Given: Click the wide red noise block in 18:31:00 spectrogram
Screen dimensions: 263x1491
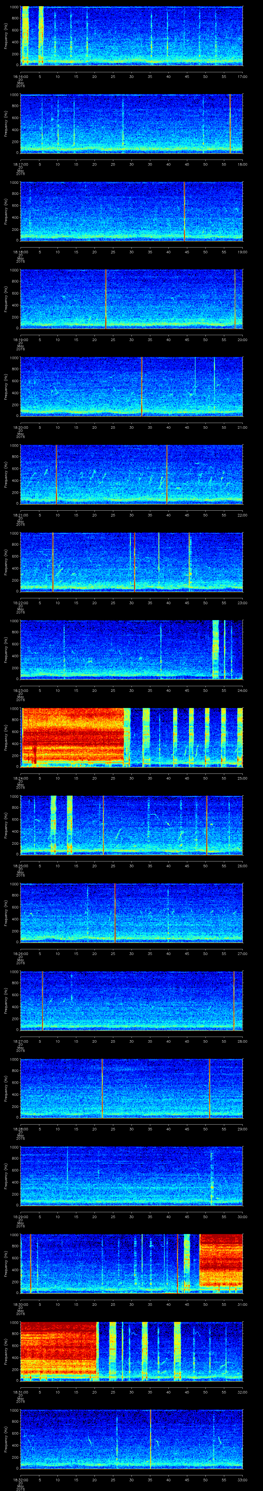Looking at the screenshot, I should click(x=58, y=1349).
